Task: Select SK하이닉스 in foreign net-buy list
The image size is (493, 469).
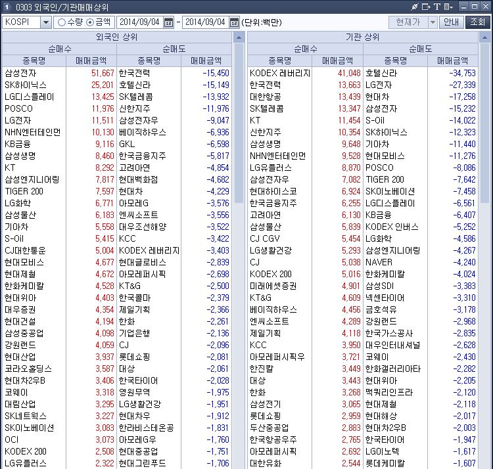Action: click(26, 85)
